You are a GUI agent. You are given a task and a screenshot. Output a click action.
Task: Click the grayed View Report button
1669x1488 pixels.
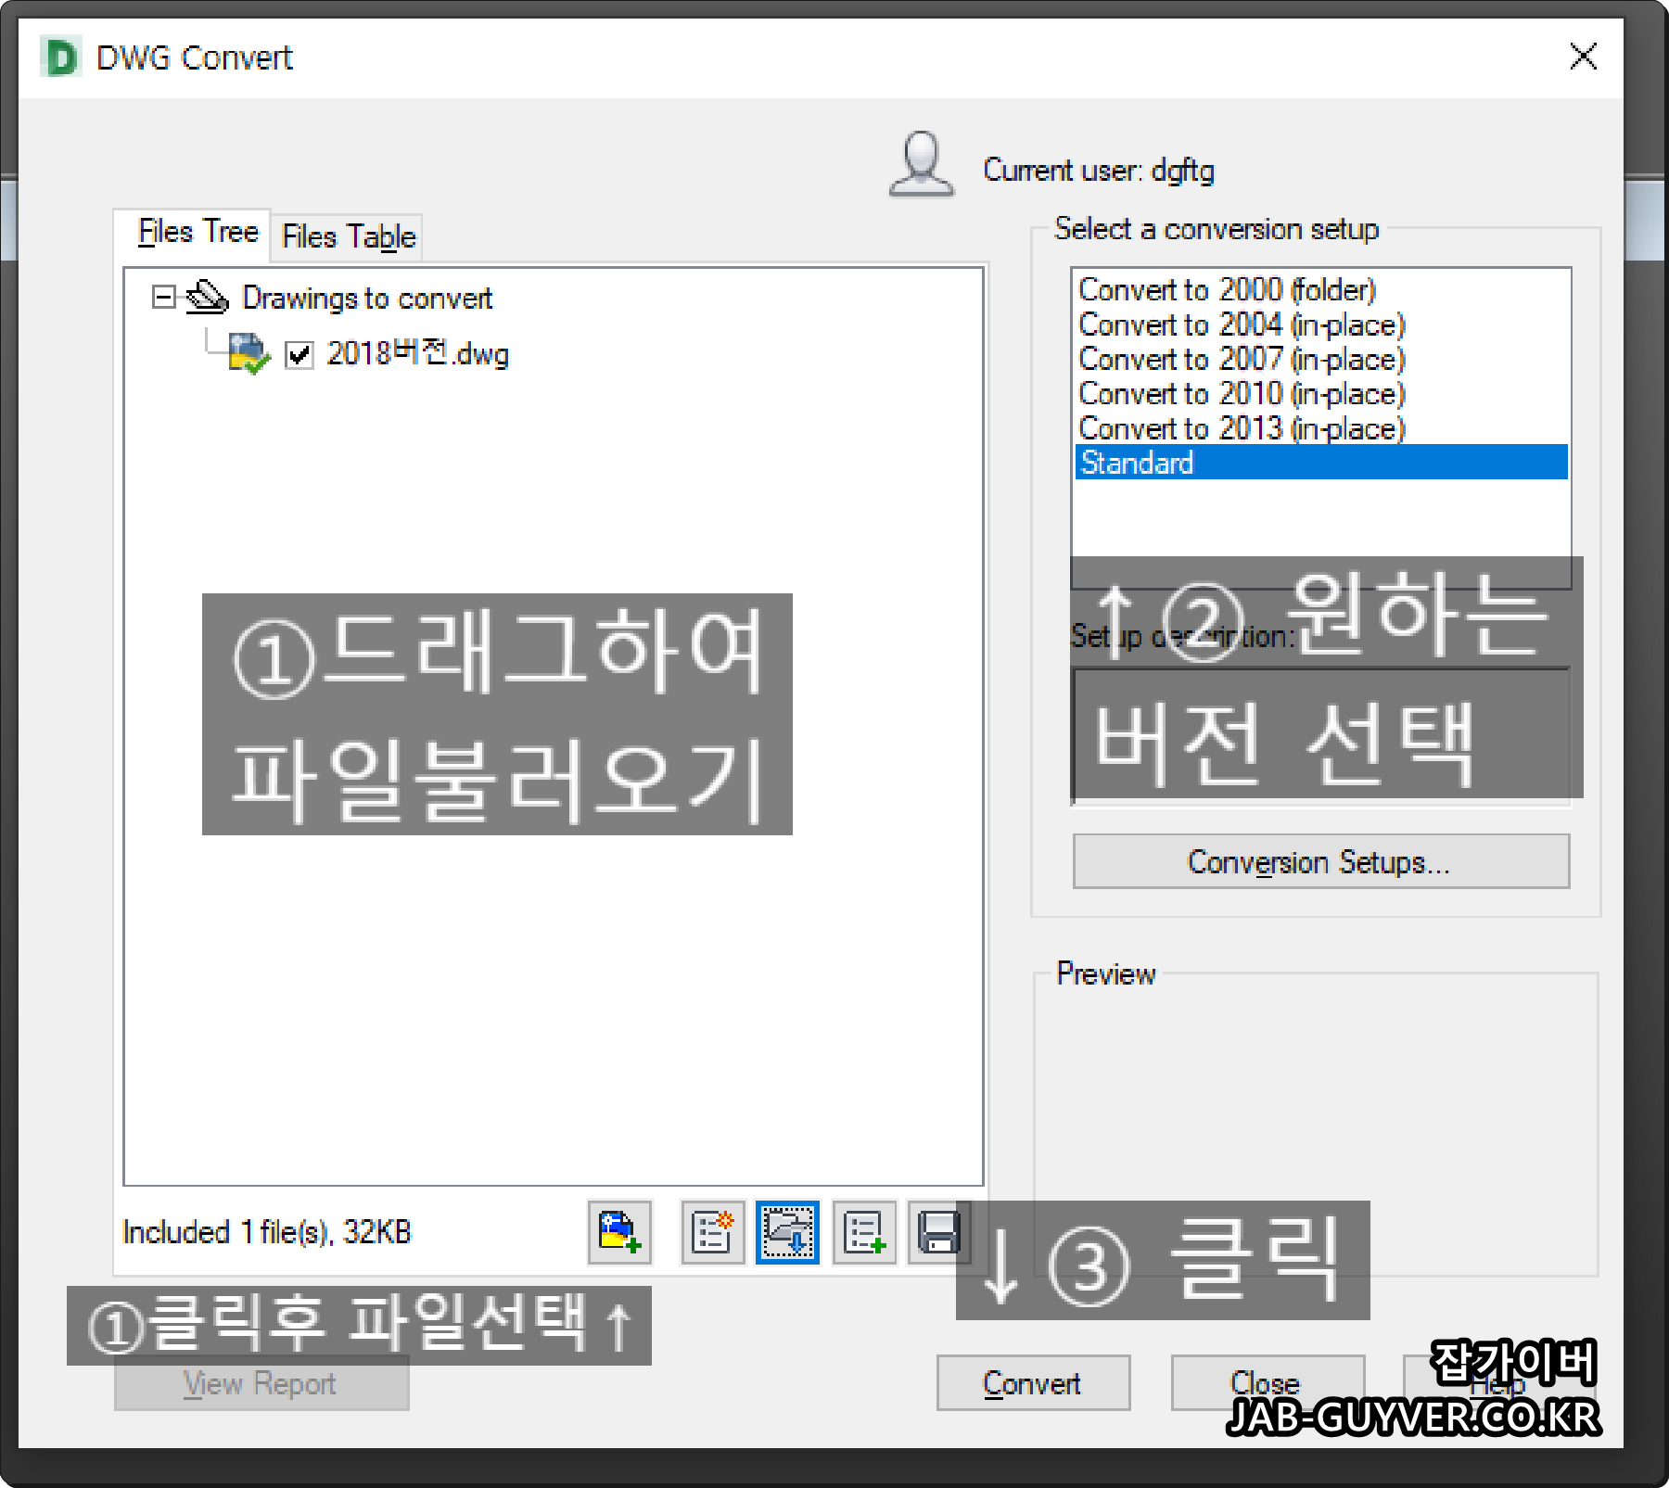pyautogui.click(x=261, y=1384)
